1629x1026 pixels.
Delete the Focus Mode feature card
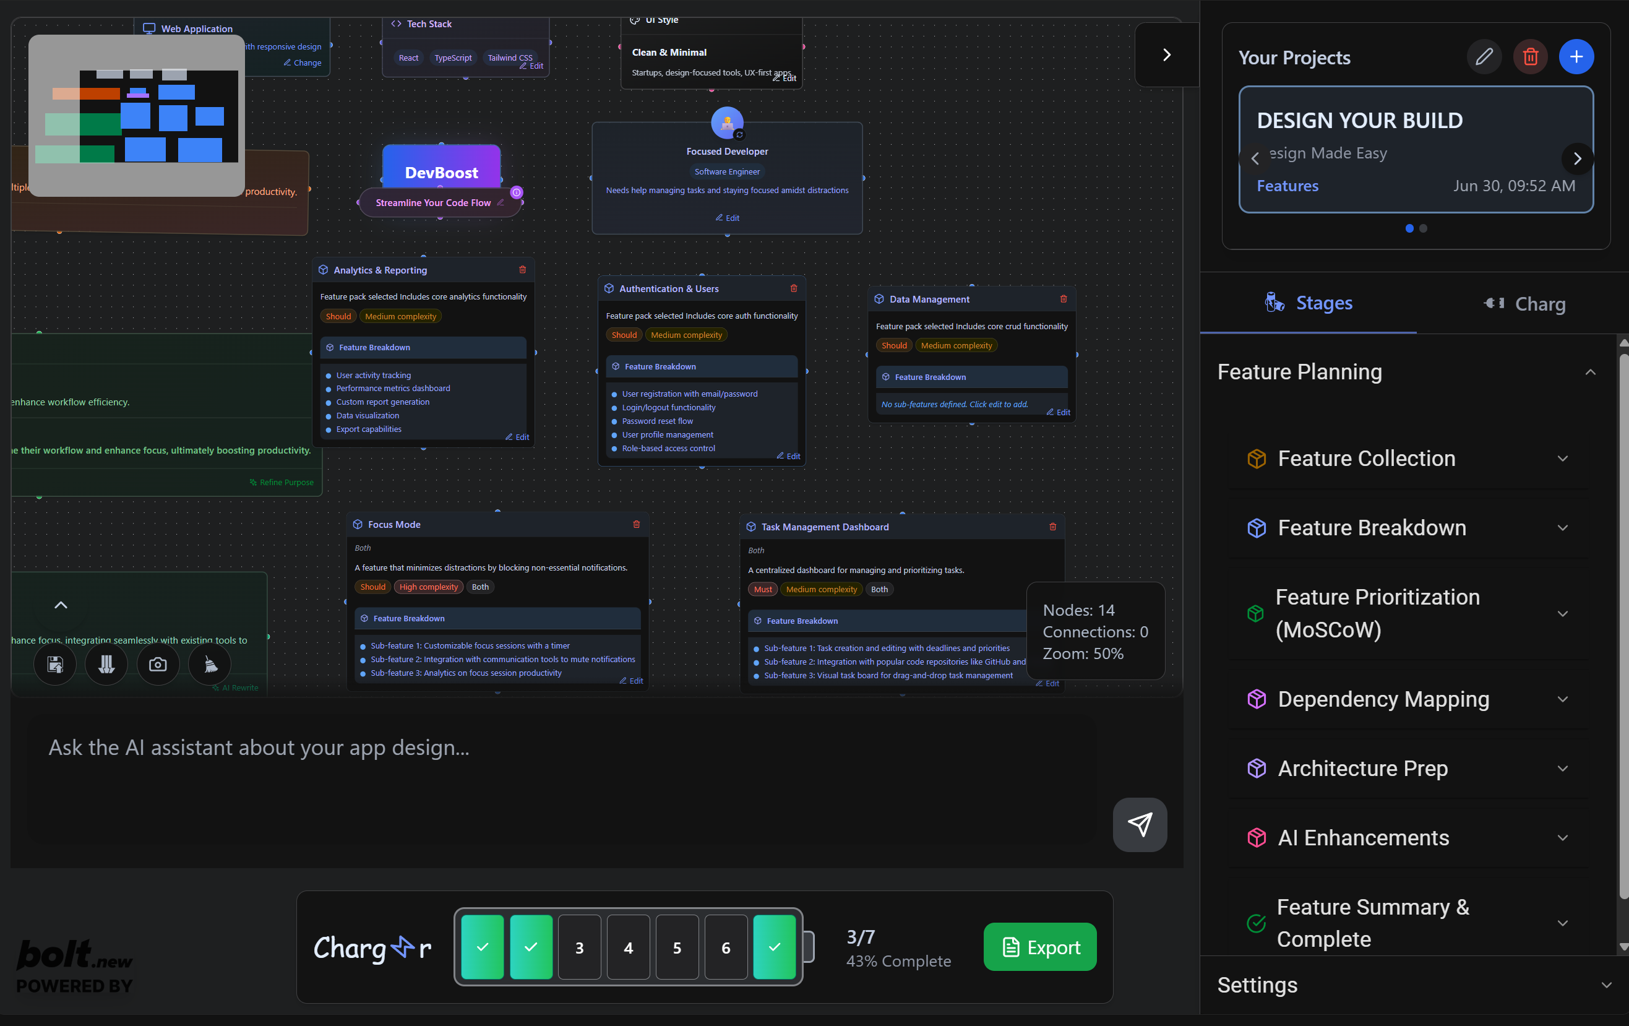click(636, 525)
